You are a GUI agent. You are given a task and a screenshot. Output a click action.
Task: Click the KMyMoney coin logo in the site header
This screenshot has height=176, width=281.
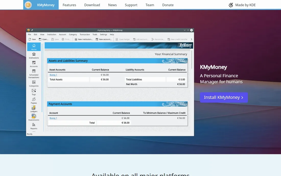(28, 5)
